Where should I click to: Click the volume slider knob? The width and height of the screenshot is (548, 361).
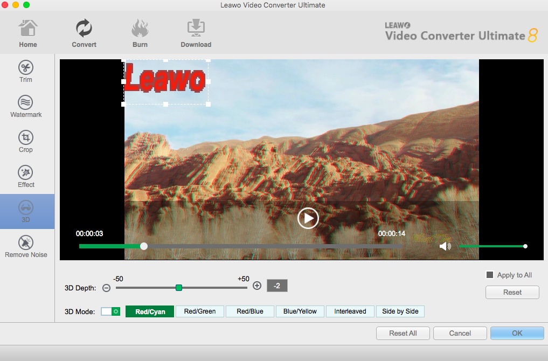[x=525, y=246]
